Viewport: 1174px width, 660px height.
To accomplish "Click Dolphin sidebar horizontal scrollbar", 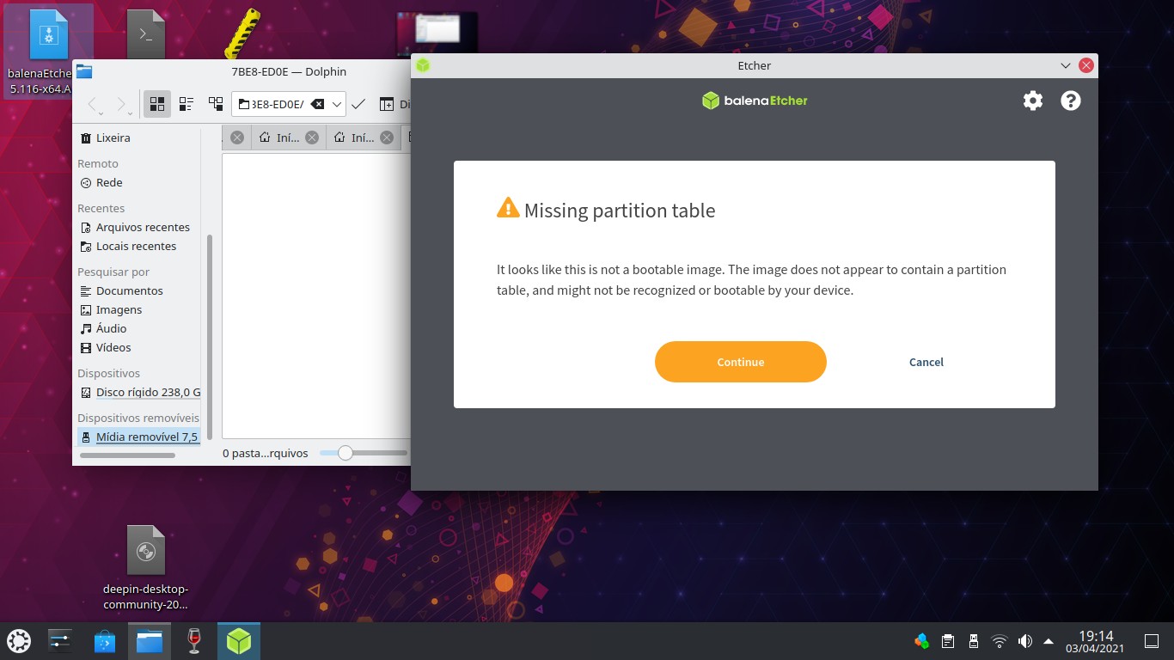I will (x=127, y=455).
